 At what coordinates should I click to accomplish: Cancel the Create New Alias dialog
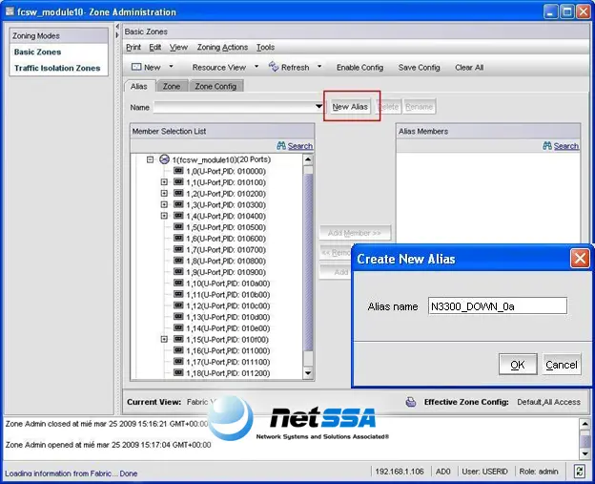coord(562,365)
